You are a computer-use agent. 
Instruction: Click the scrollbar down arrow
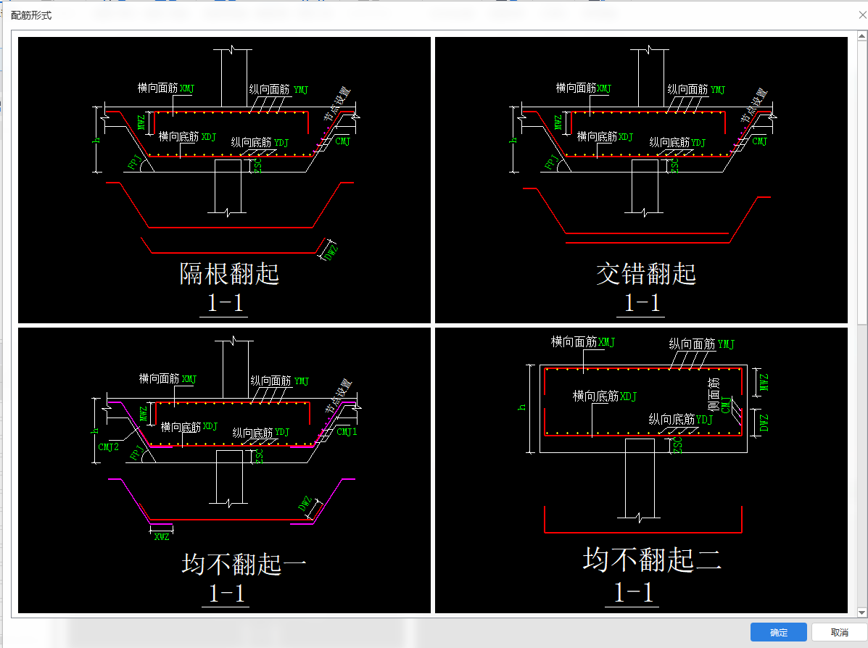coord(862,612)
